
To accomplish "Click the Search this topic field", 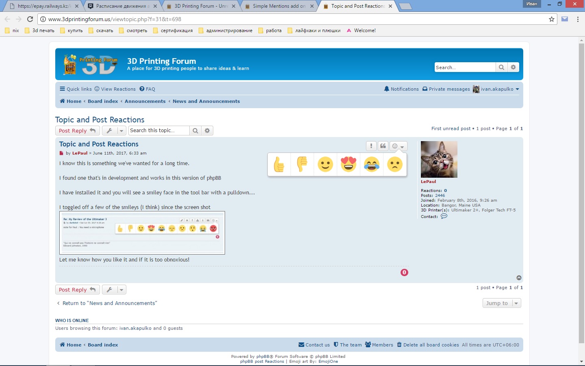I will tap(159, 131).
